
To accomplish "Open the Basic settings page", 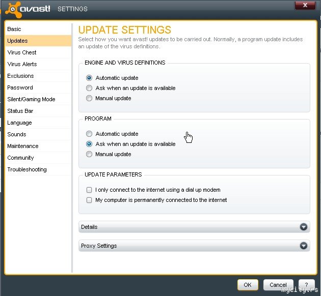I will tap(14, 29).
